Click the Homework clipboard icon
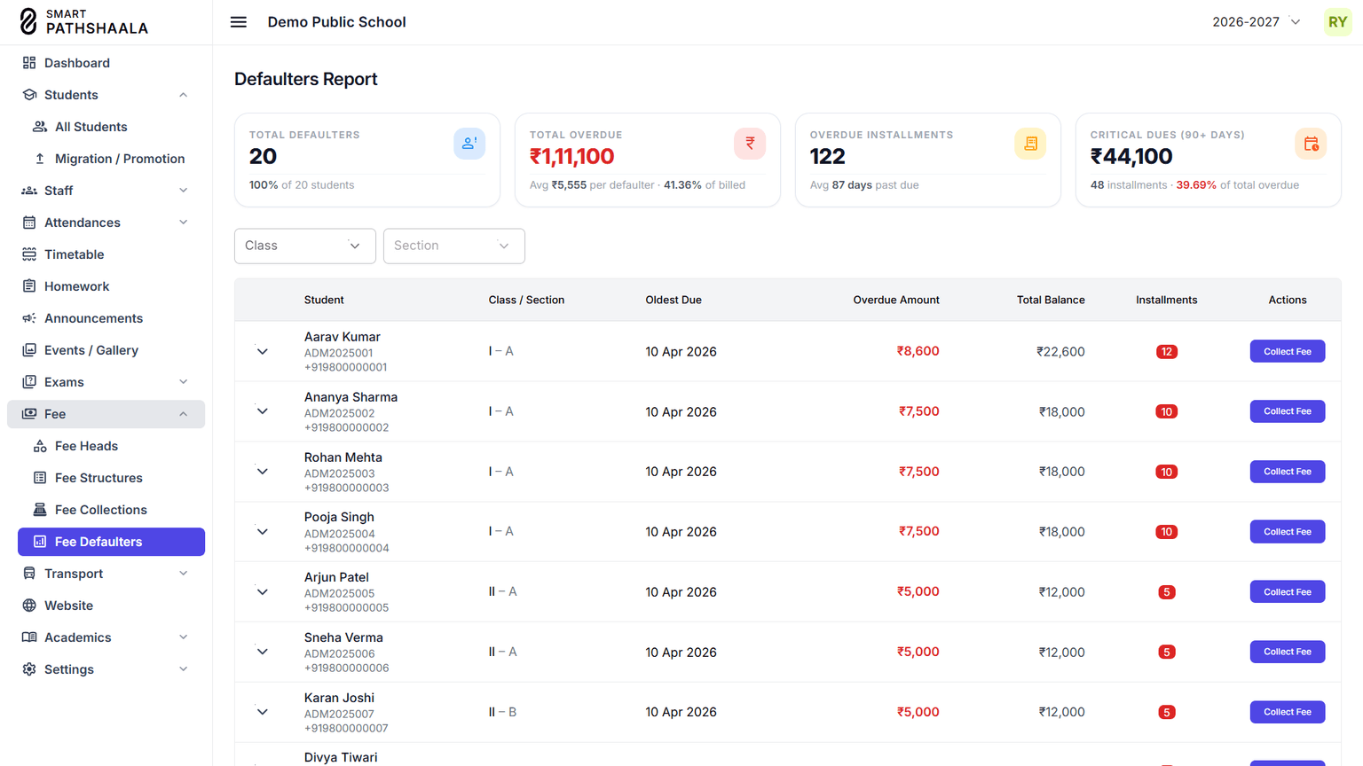Viewport: 1363px width, 766px height. (29, 286)
